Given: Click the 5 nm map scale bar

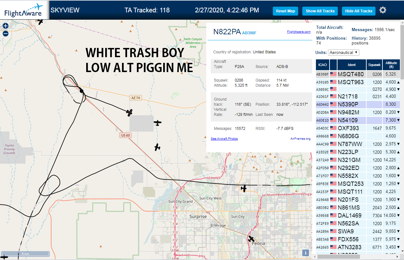Looking at the screenshot, I should tap(25, 254).
